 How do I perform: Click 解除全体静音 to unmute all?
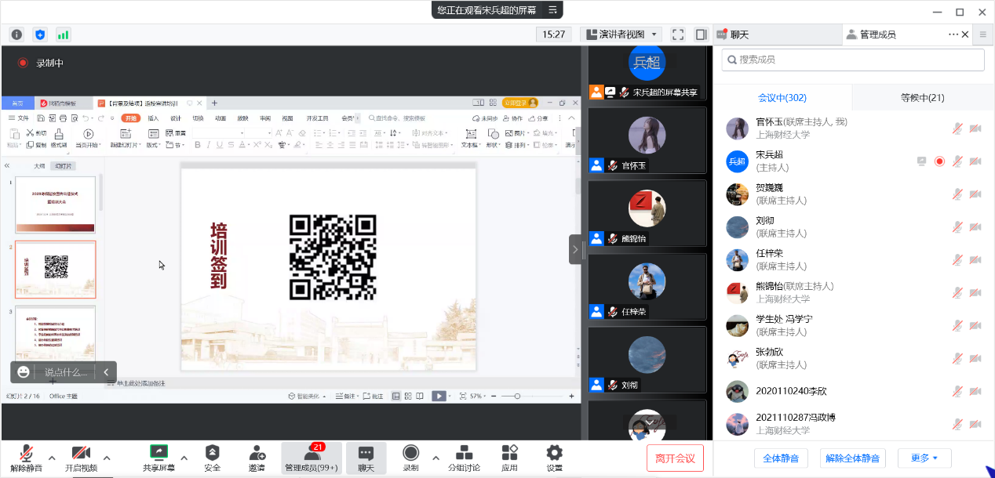852,458
